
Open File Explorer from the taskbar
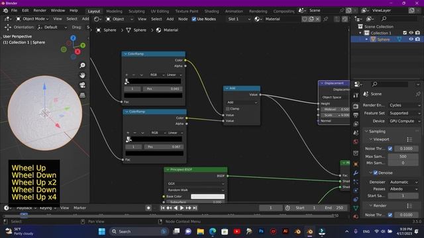click(200, 231)
